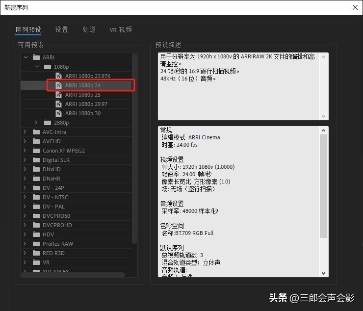Image resolution: width=363 pixels, height=311 pixels.
Task: Expand the DNxHR folder chevron
Action: [x=25, y=178]
